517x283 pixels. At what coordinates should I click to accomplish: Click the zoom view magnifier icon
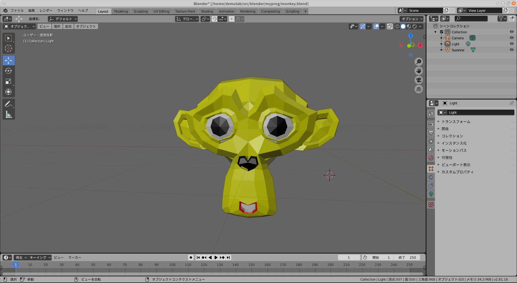click(x=419, y=62)
